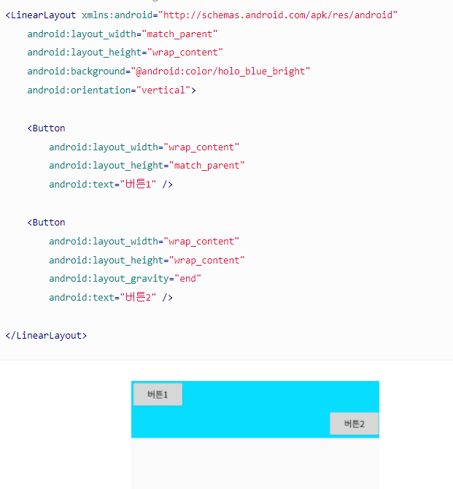
Task: Click the 버튼2 button in the preview
Action: (x=355, y=423)
